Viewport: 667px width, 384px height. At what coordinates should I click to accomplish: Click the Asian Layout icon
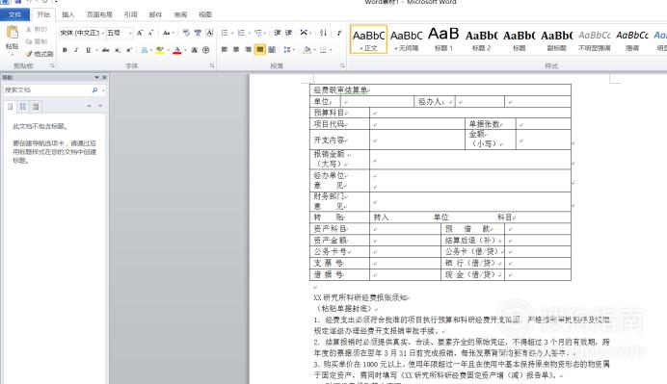304,33
